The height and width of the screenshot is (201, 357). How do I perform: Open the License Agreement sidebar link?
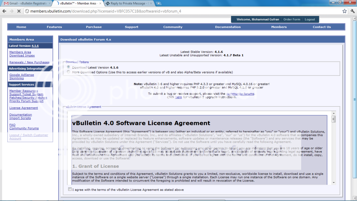click(x=23, y=108)
